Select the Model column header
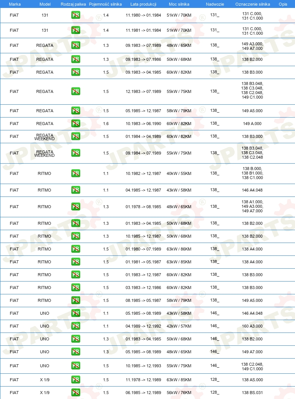Image resolution: width=295 pixels, height=399 pixels. [x=45, y=4]
